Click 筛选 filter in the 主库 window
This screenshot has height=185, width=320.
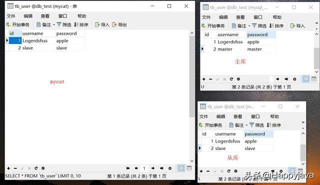259,26
